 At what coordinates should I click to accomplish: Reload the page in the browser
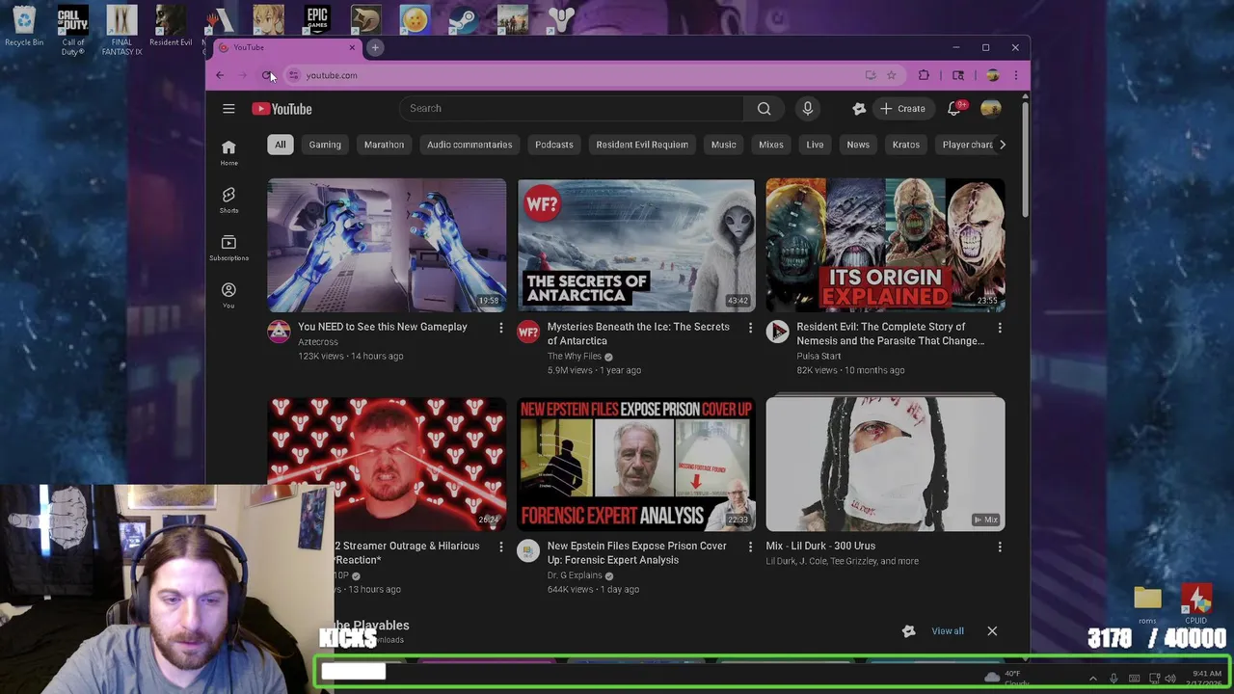[267, 75]
